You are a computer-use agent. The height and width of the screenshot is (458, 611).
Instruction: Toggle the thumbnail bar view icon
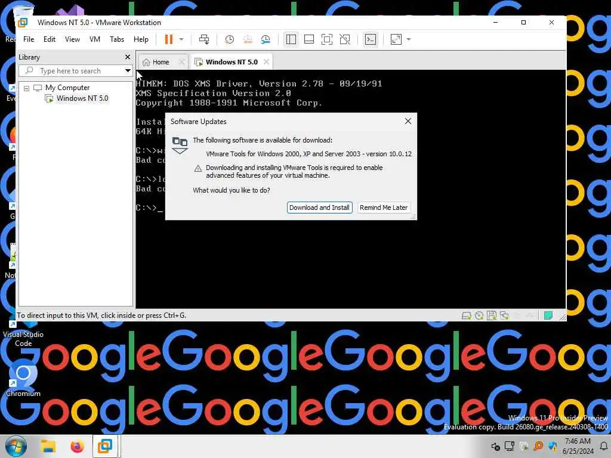(x=309, y=39)
